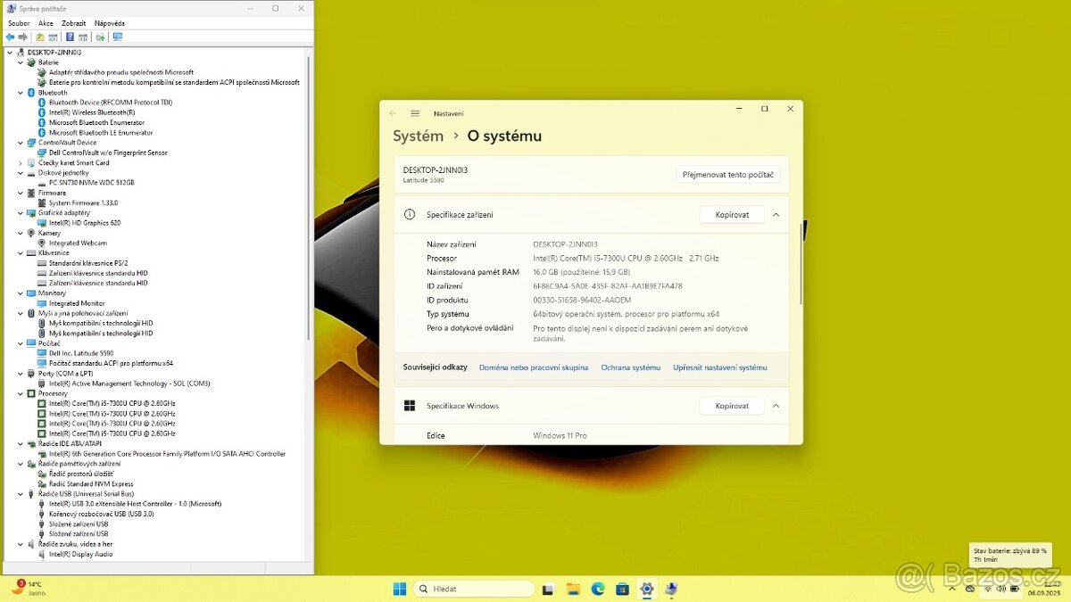Click the Přejmenovat tento počítač button
Screen dimensions: 1071x602
pos(727,175)
